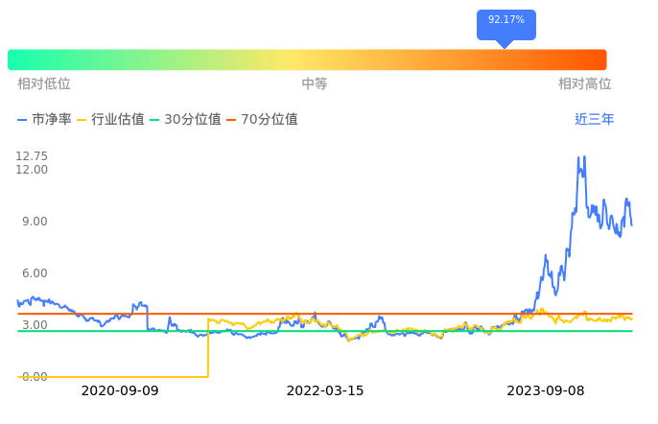658x424 pixels.
Task: Select the 相对低位 label
Action: (44, 84)
